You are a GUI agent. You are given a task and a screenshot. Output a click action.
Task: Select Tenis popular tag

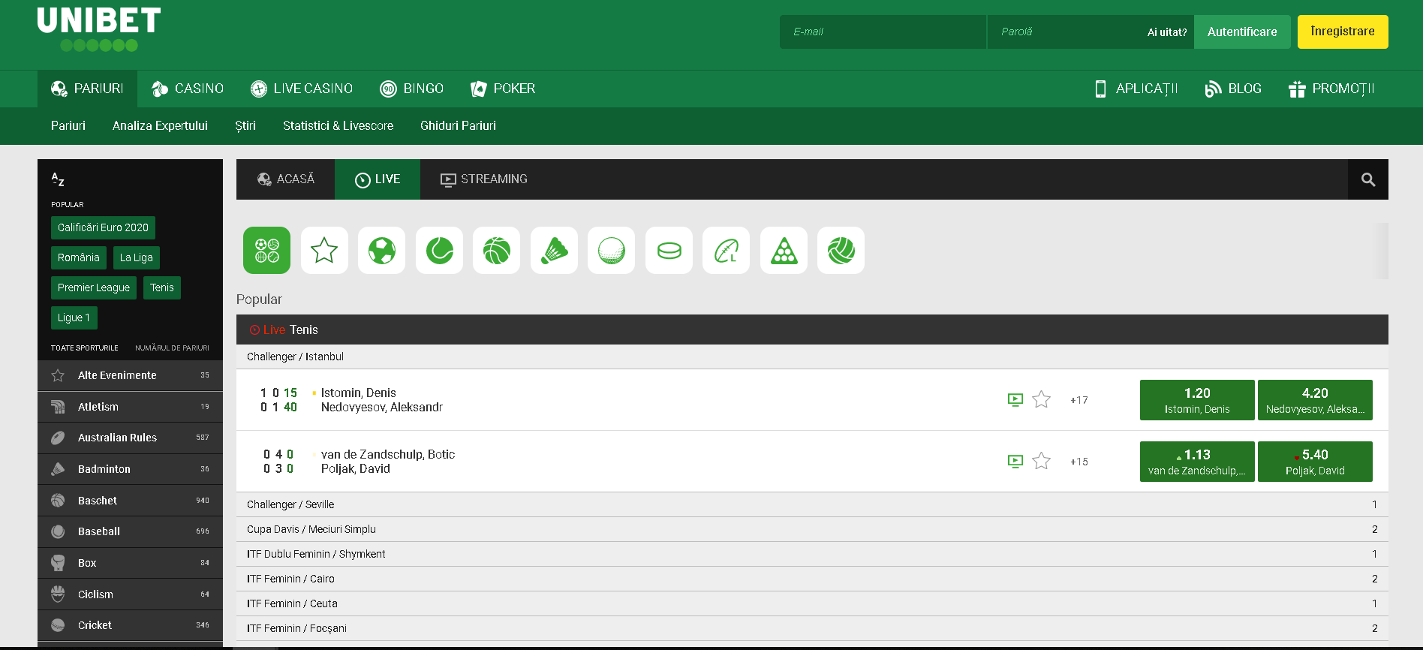162,287
